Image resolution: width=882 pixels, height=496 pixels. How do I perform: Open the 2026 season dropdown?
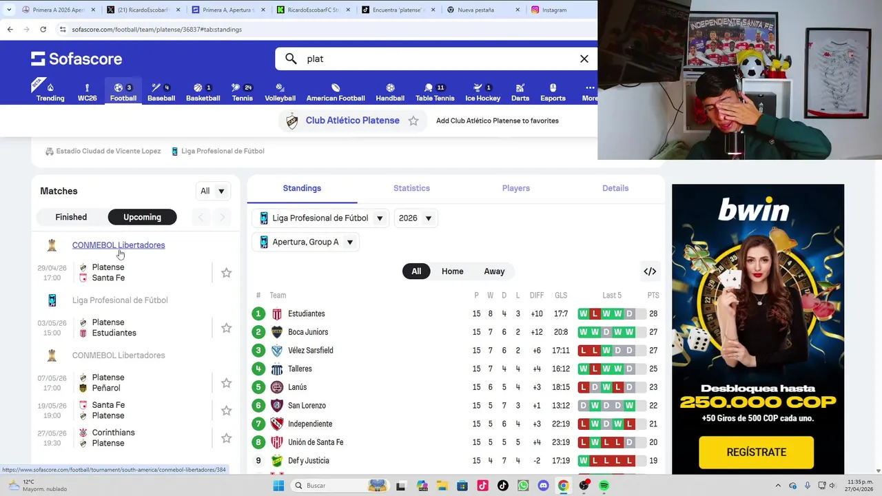point(416,218)
